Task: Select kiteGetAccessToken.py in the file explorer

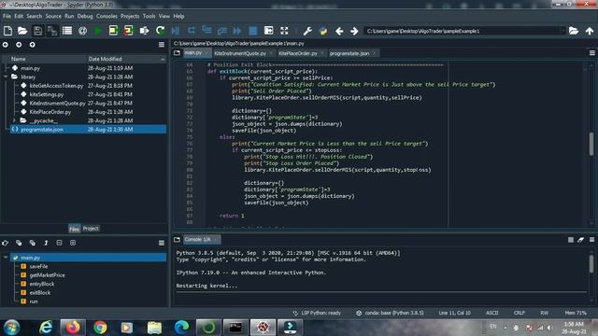Action: [x=56, y=86]
